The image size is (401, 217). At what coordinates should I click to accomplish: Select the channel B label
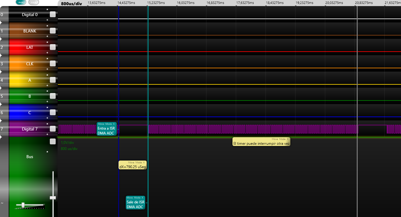[x=30, y=96]
